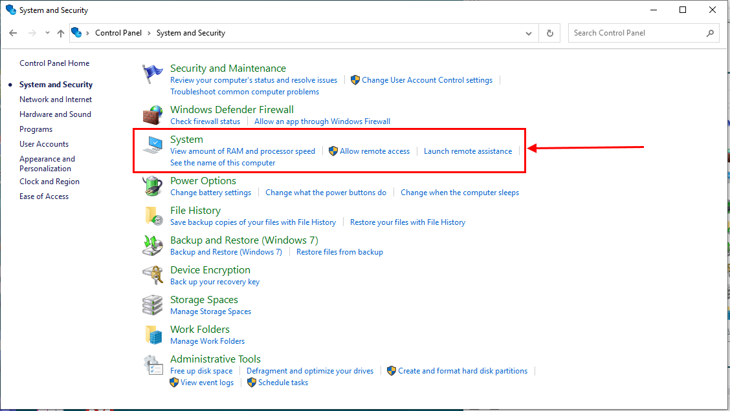This screenshot has width=730, height=411.
Task: Click the Security and Maintenance flag icon
Action: [152, 74]
